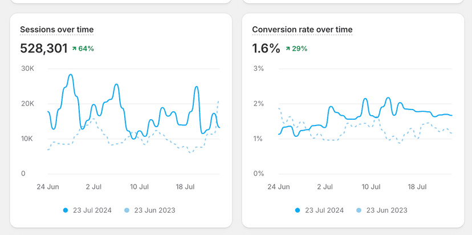This screenshot has width=472, height=235.
Task: Click the 30K axis label on sessions chart
Action: coord(28,69)
